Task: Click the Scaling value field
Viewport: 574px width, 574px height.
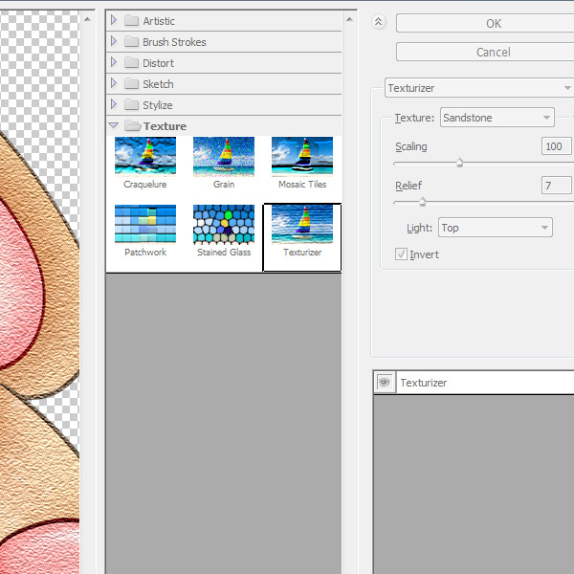Action: (557, 146)
